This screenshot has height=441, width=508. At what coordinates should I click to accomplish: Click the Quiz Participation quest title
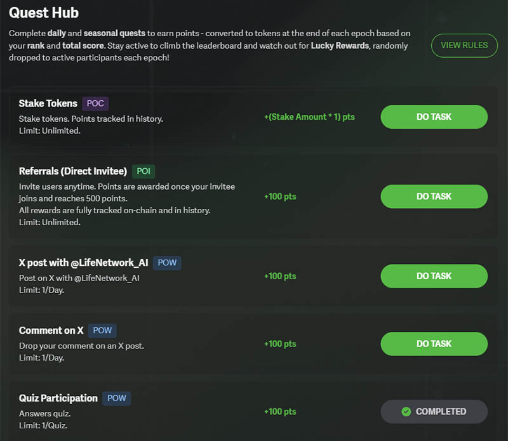click(x=58, y=398)
